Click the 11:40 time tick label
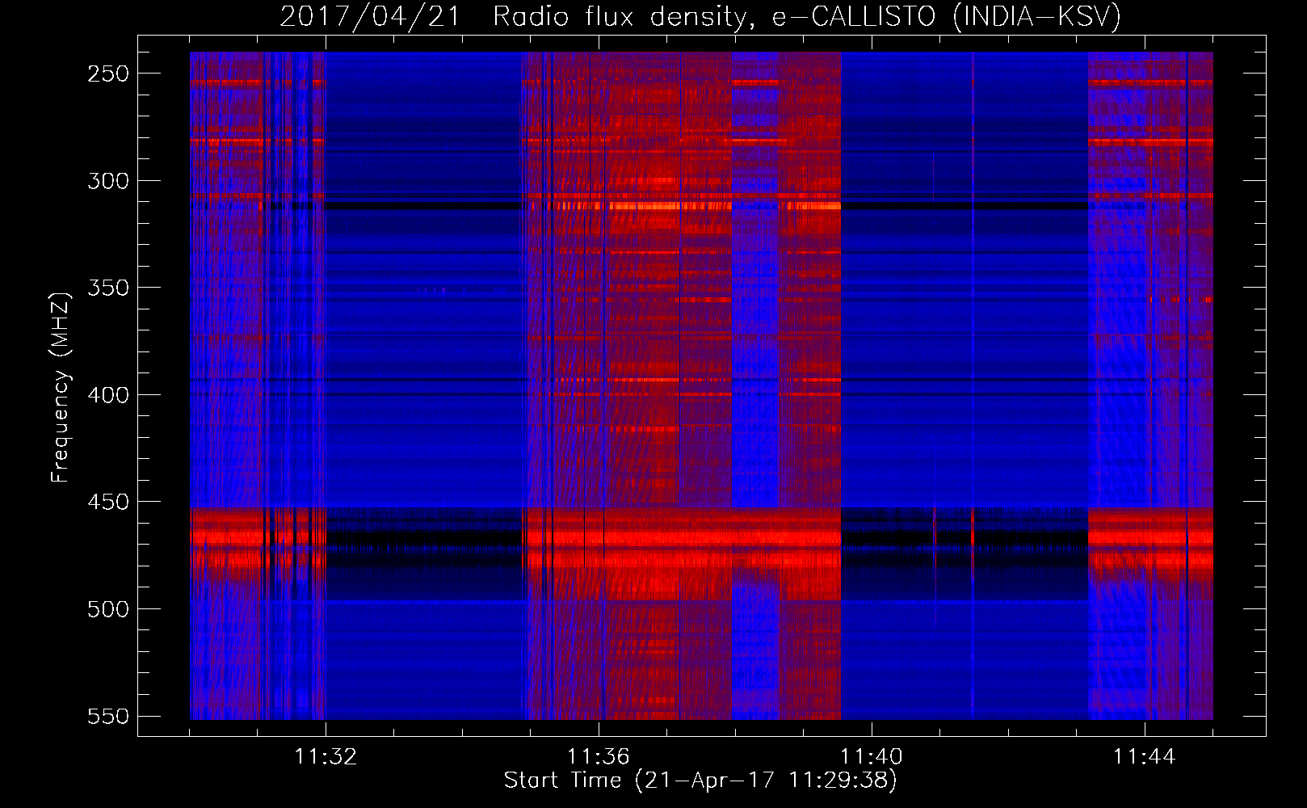The width and height of the screenshot is (1307, 808). click(872, 756)
